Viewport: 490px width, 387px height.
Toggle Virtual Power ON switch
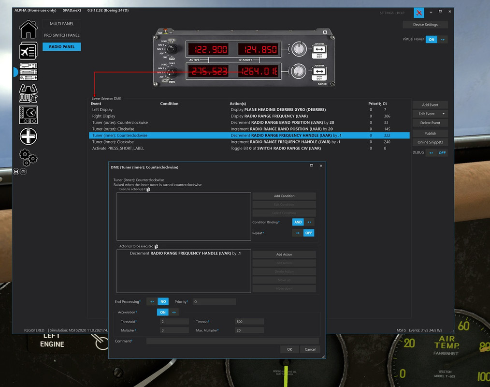click(x=431, y=39)
